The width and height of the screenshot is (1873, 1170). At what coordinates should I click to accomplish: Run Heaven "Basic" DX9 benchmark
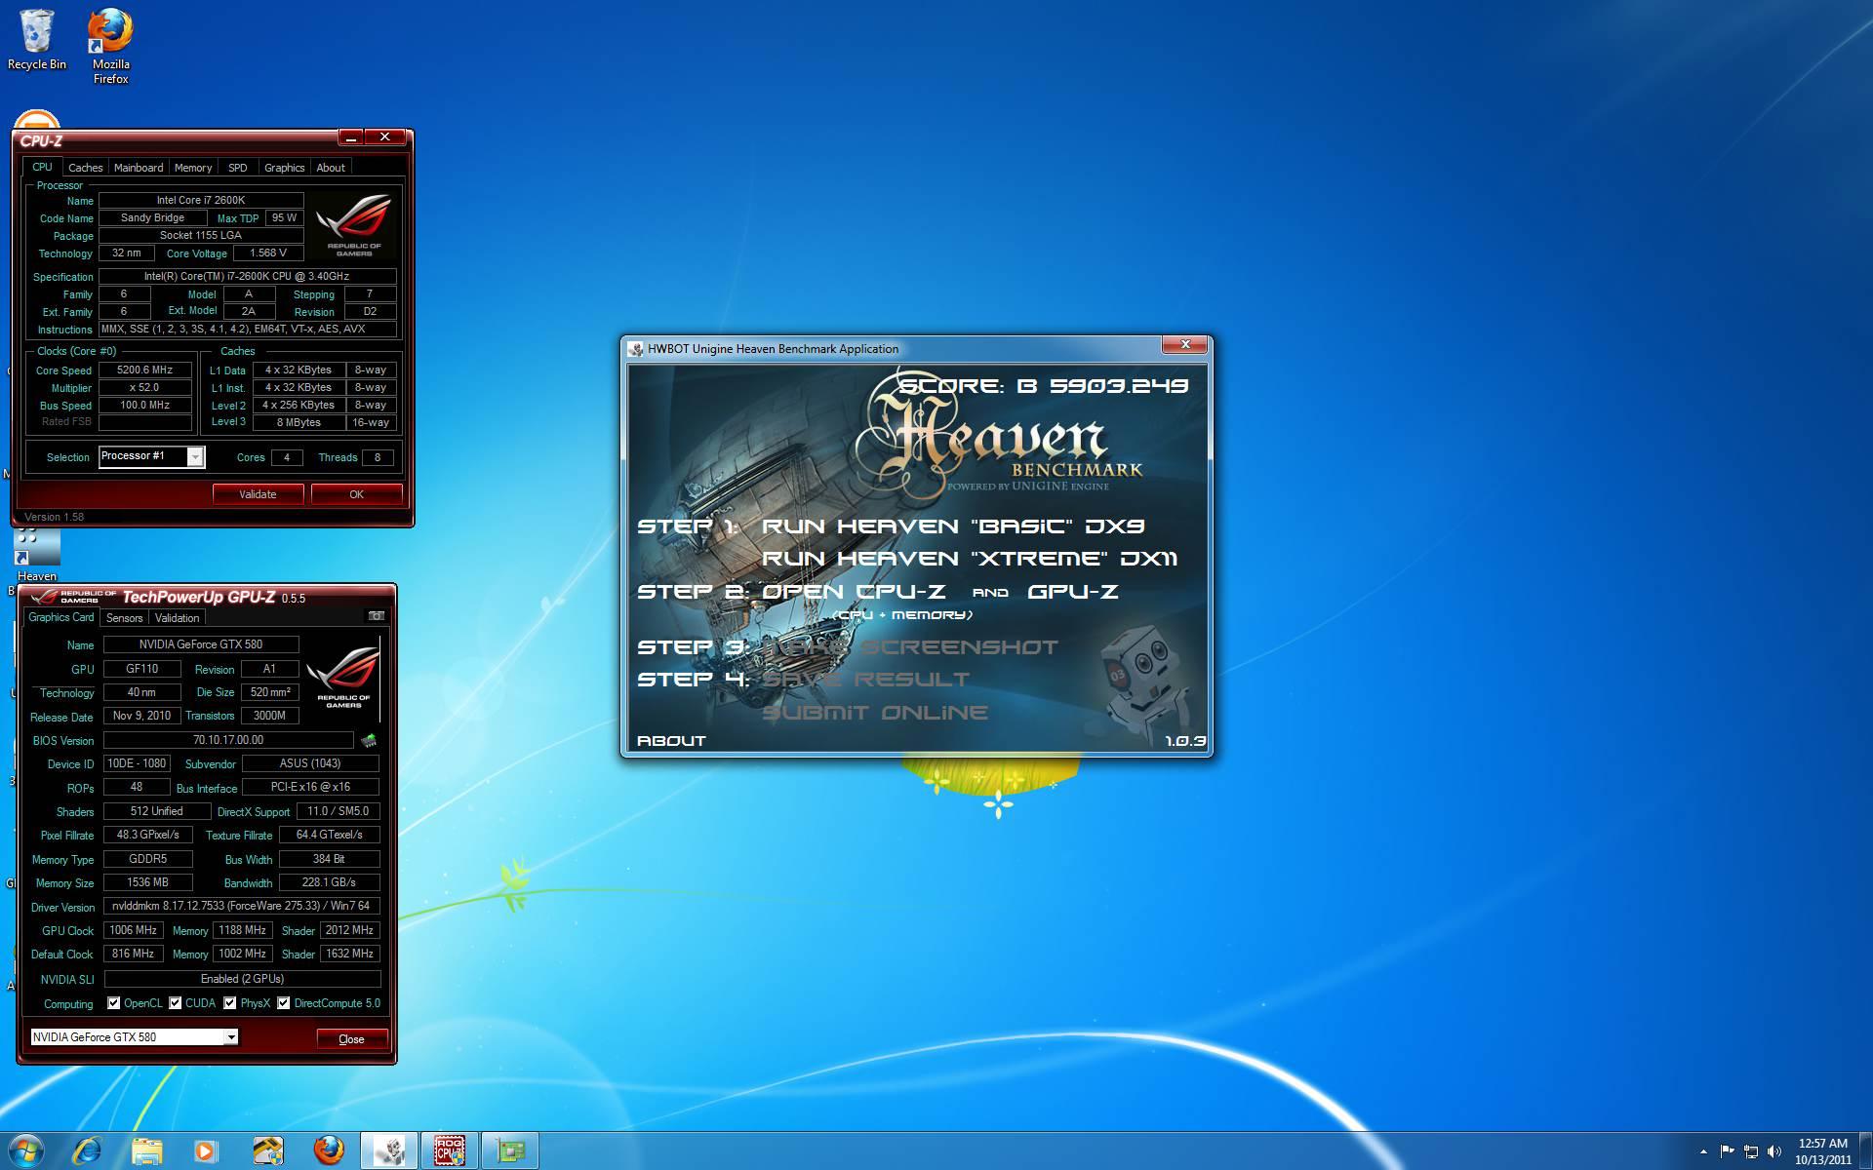(953, 526)
